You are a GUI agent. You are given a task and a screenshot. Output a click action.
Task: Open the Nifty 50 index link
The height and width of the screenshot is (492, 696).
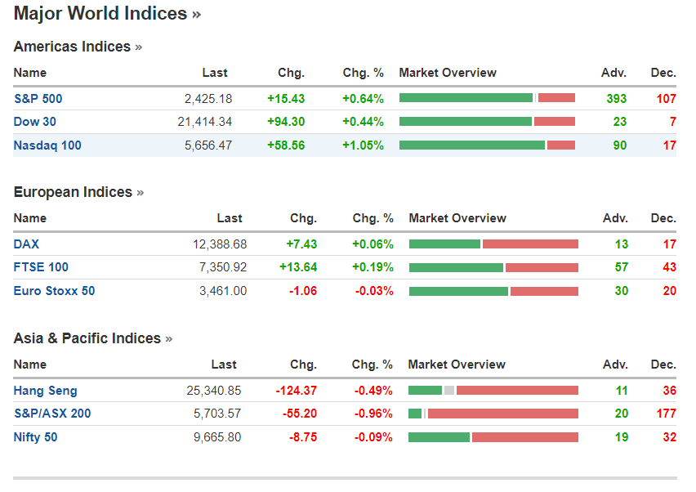35,437
